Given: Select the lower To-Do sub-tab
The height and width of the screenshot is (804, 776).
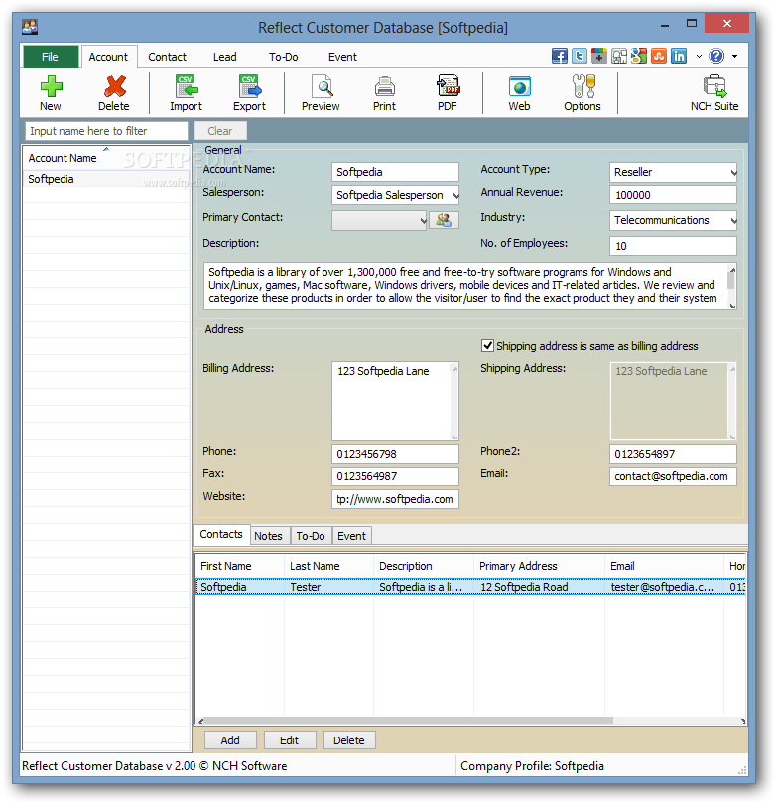Looking at the screenshot, I should pyautogui.click(x=311, y=536).
